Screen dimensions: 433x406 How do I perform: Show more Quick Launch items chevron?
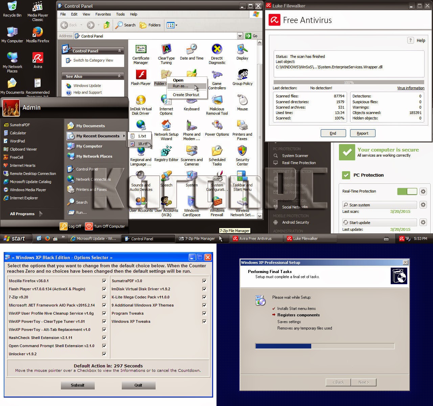[63, 238]
